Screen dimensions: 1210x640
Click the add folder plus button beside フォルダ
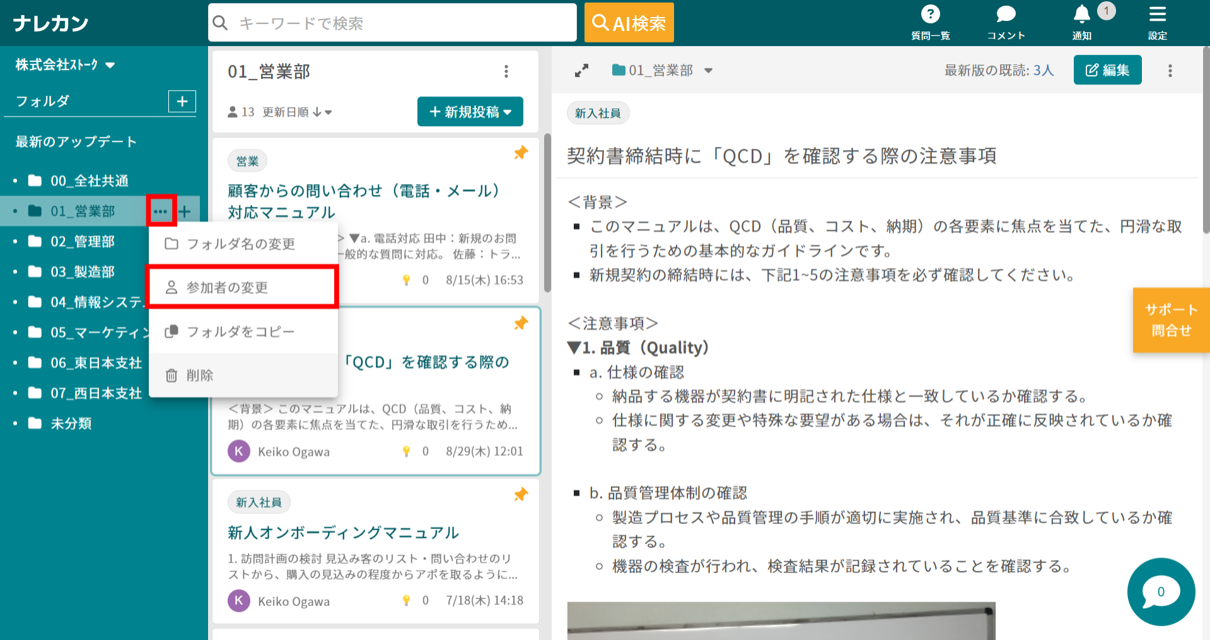pos(182,102)
